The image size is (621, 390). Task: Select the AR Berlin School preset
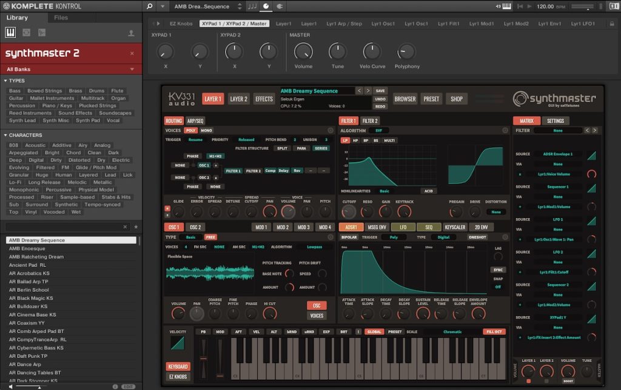coord(72,290)
